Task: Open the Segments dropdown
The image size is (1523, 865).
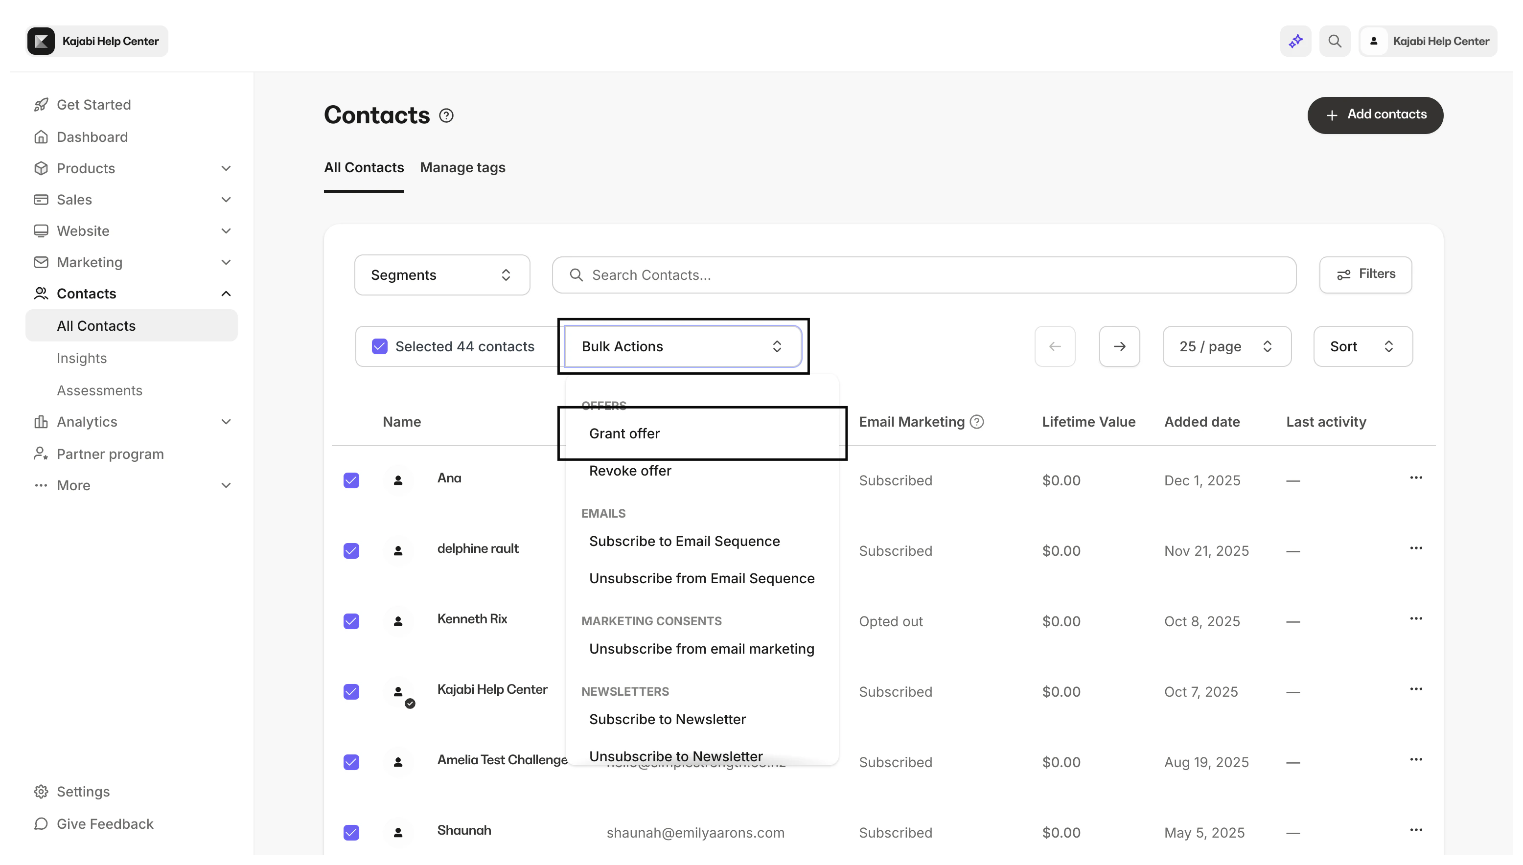Action: click(441, 274)
